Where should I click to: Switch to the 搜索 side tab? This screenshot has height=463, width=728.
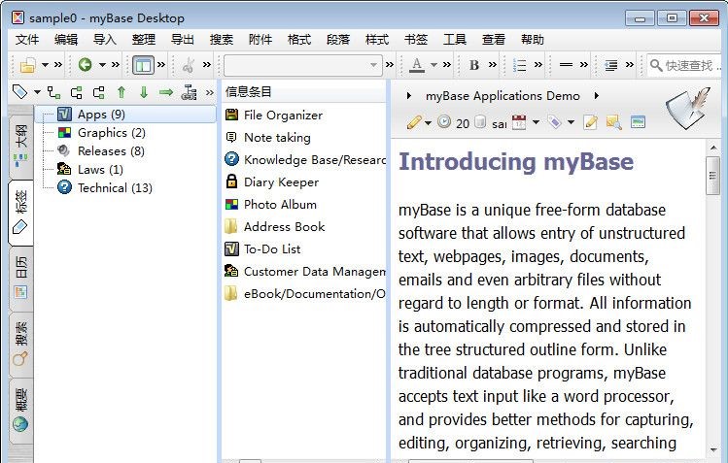20,345
